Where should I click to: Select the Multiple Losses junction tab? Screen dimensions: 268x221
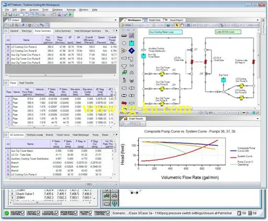pos(35,135)
